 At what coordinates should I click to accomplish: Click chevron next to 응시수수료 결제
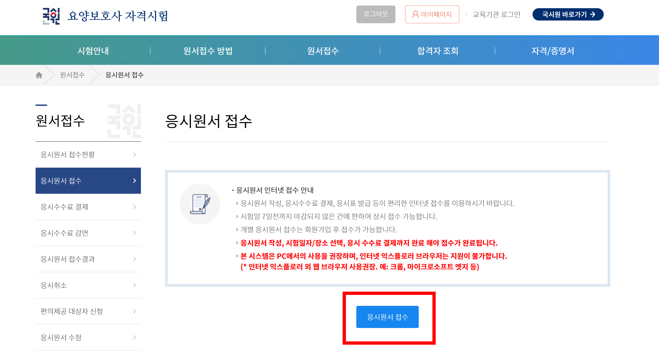(134, 207)
